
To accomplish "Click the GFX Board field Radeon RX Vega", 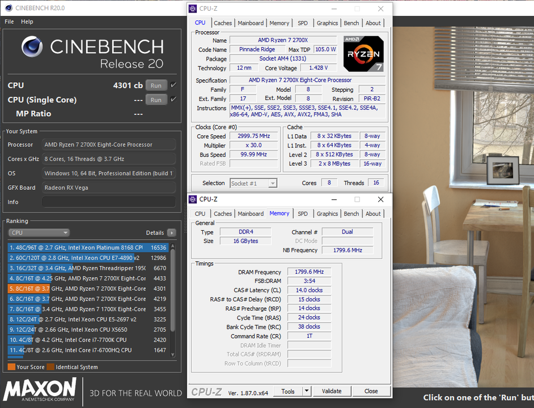I will click(109, 188).
